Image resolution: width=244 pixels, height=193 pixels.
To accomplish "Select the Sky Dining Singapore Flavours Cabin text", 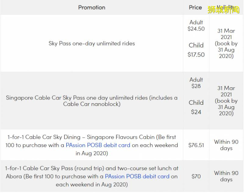I will (91, 137).
